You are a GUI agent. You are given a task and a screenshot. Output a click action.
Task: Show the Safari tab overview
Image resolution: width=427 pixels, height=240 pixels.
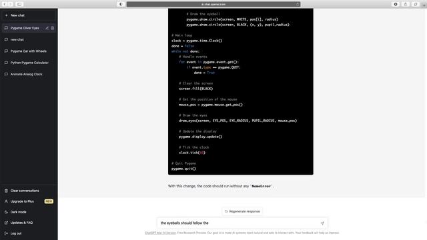[x=415, y=4]
